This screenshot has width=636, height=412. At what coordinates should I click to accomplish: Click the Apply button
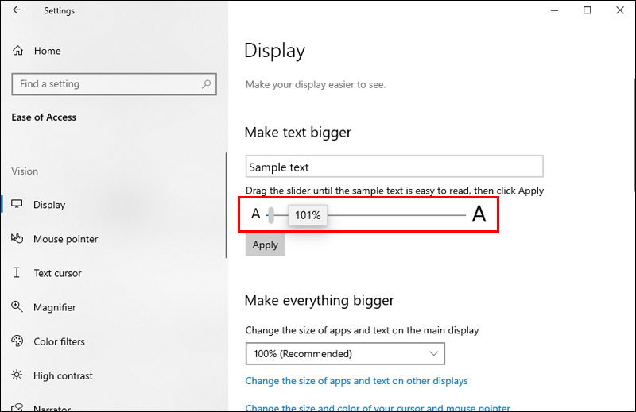(266, 245)
